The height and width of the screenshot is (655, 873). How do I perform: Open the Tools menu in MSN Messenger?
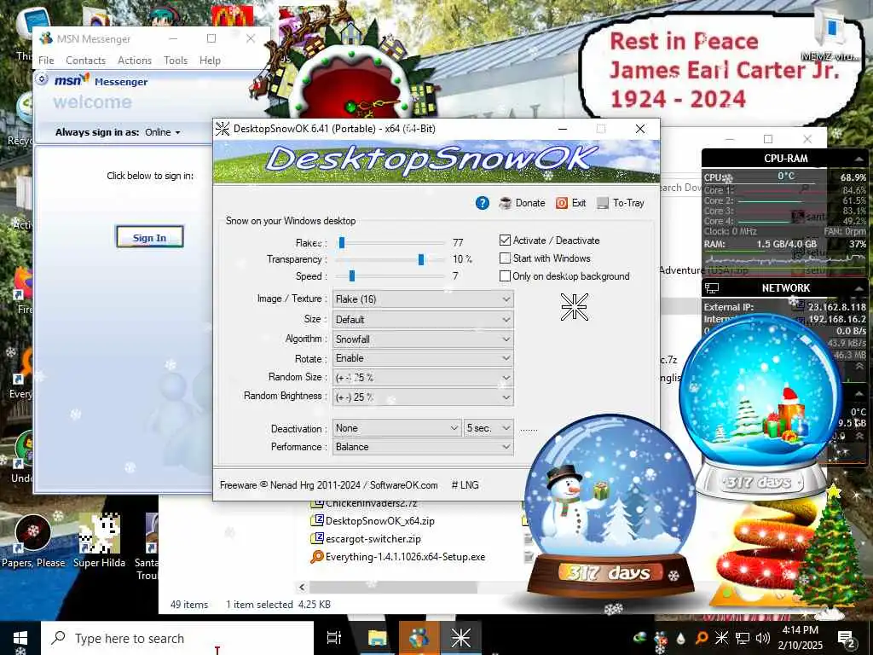[176, 61]
